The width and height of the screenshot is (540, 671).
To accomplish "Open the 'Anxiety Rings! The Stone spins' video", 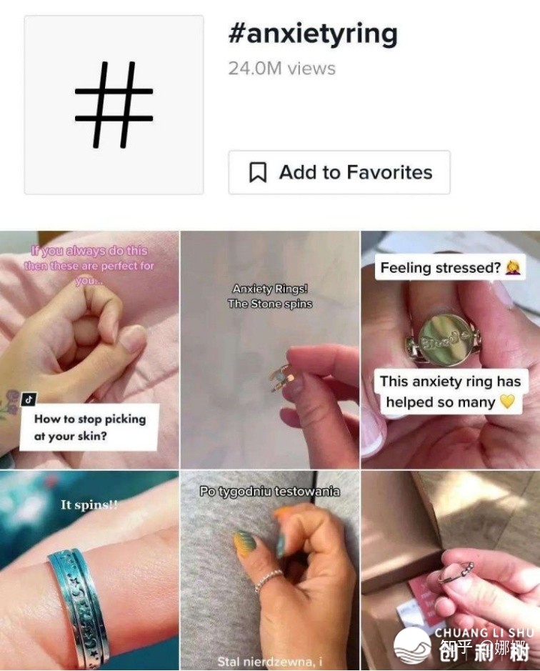I will [x=270, y=350].
